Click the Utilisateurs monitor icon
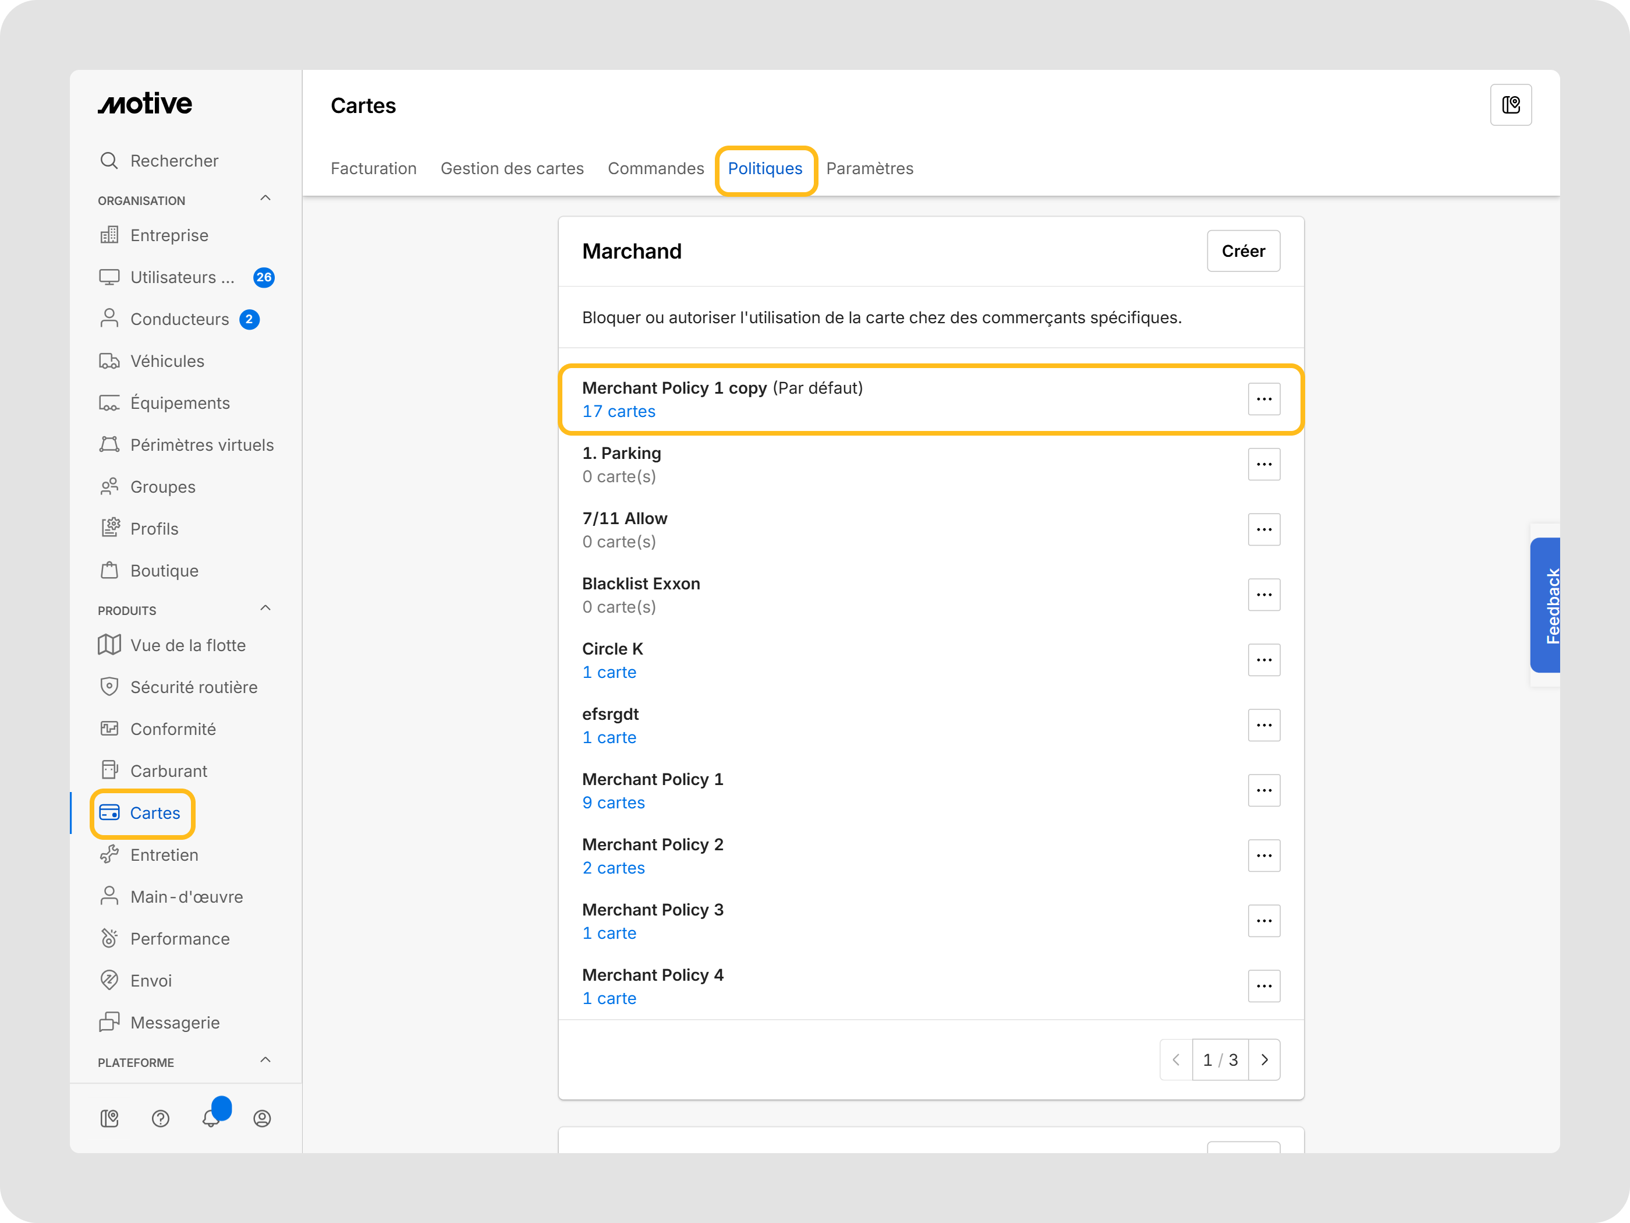 (109, 277)
